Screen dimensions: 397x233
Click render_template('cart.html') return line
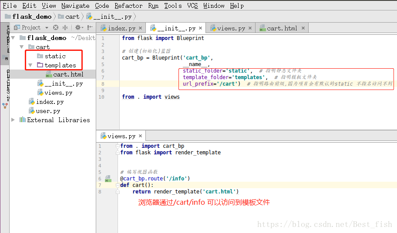point(185,192)
